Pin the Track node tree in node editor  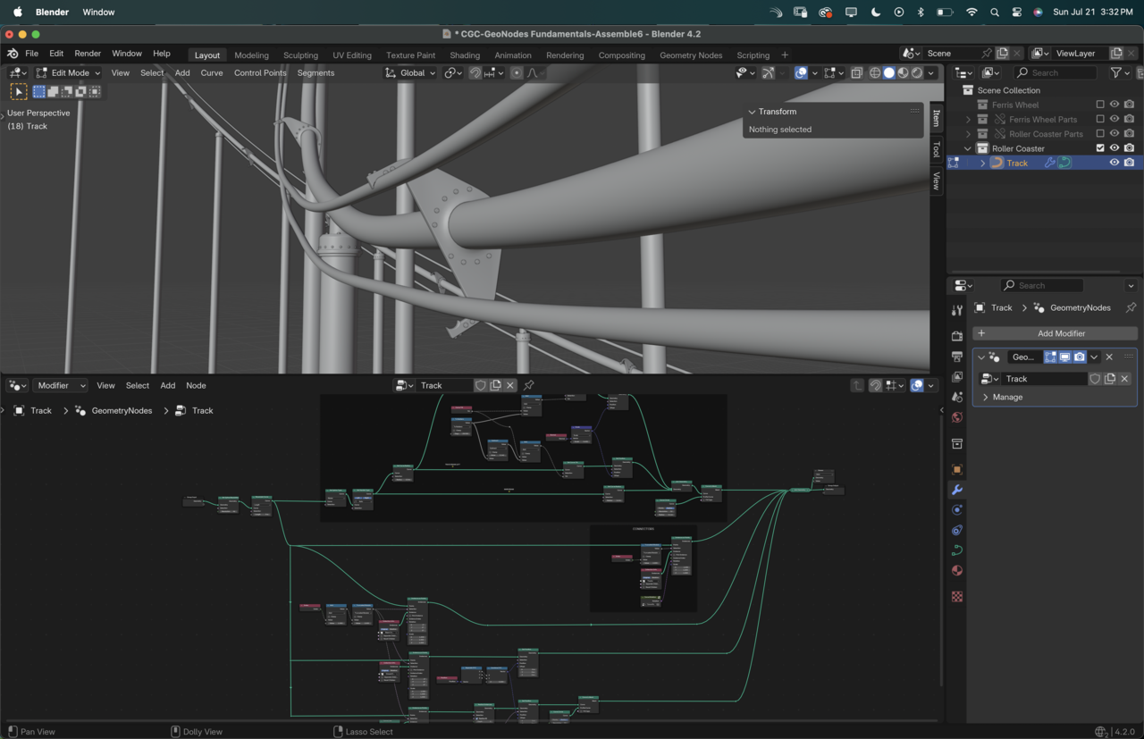click(529, 385)
